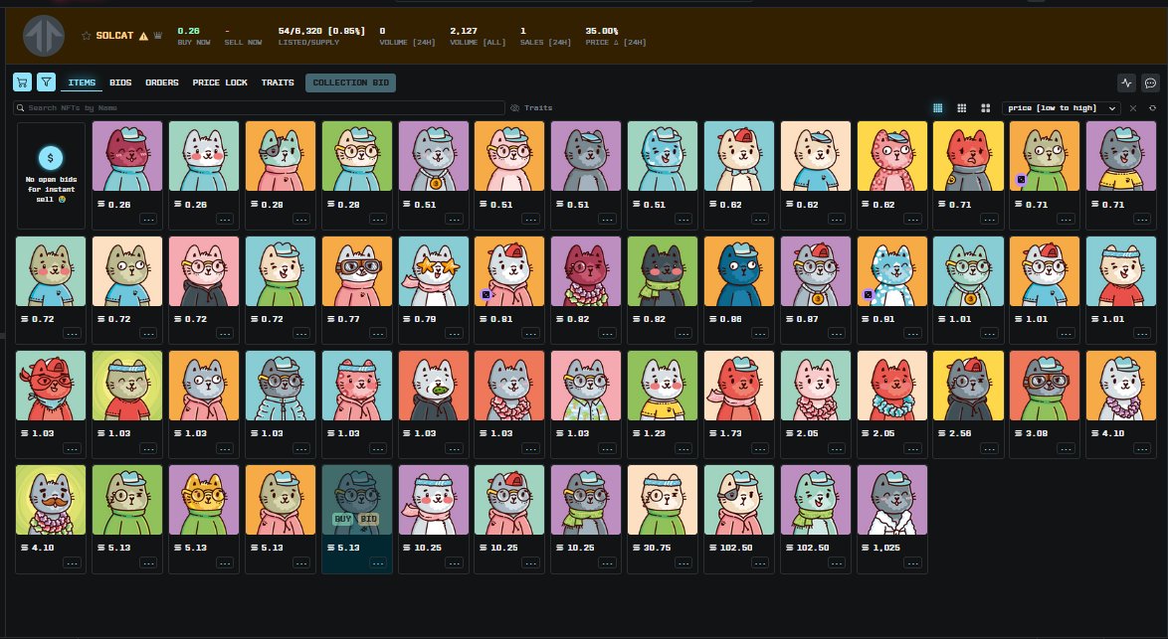The height and width of the screenshot is (639, 1168).
Task: Open the options menu on the 2.56 card
Action: point(989,448)
